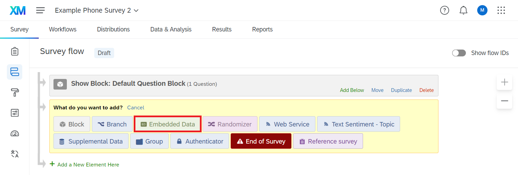Open the Survey builder clipboard icon in sidebar
Viewport: 518px width, 175px height.
(x=15, y=52)
